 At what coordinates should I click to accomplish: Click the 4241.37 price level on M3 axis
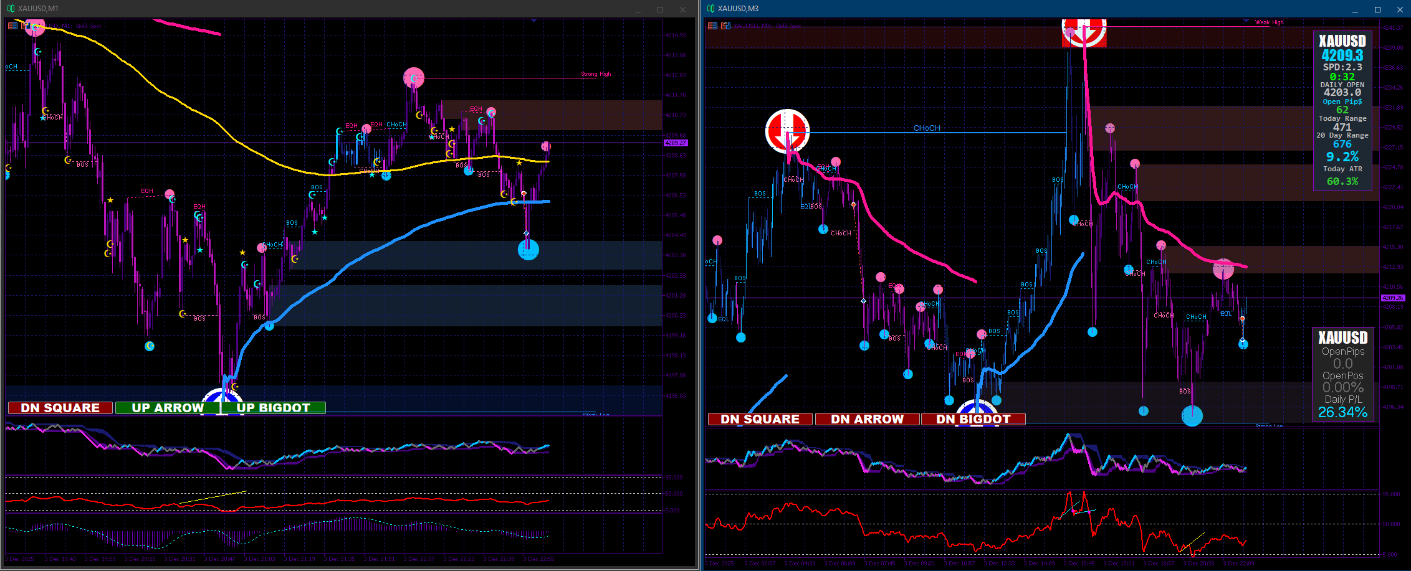pos(1393,28)
